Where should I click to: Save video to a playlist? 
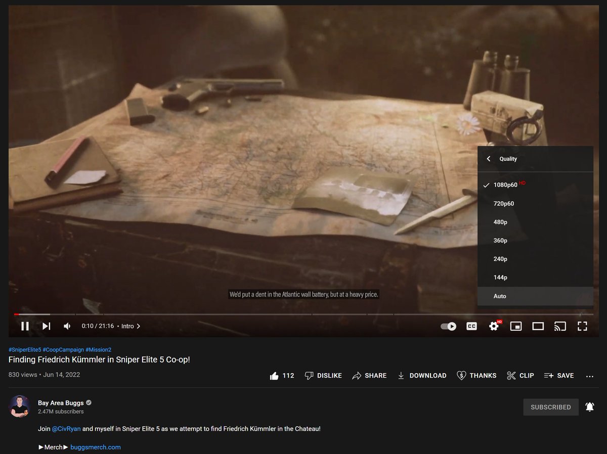tap(559, 376)
